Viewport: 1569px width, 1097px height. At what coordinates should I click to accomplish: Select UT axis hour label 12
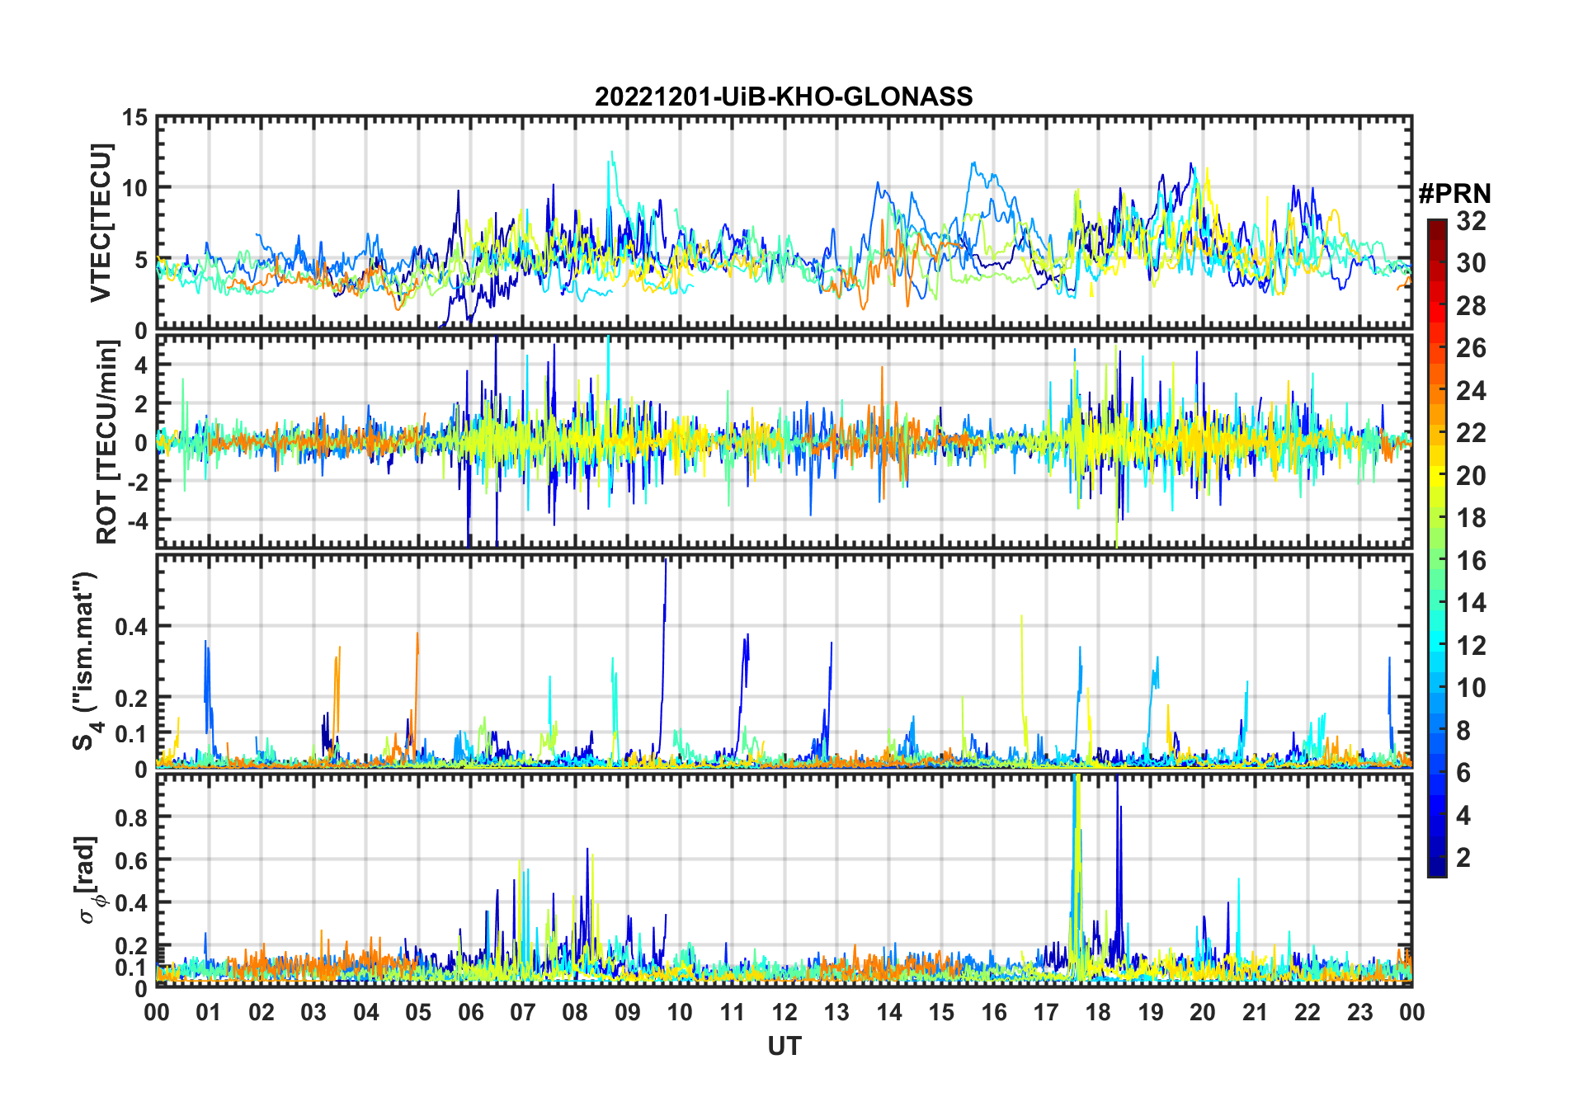(x=784, y=1012)
